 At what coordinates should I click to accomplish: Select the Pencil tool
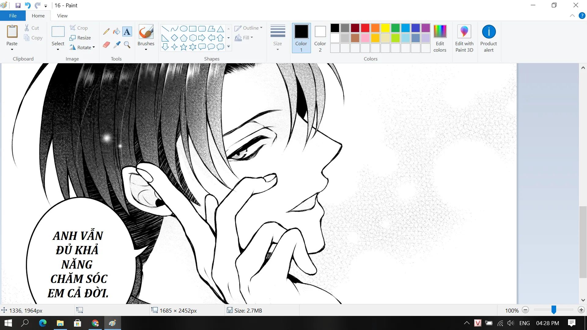click(106, 31)
